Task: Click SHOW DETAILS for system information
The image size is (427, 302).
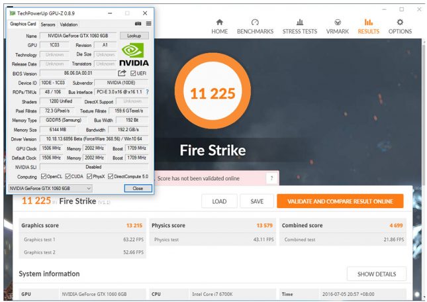Action: pyautogui.click(x=377, y=274)
